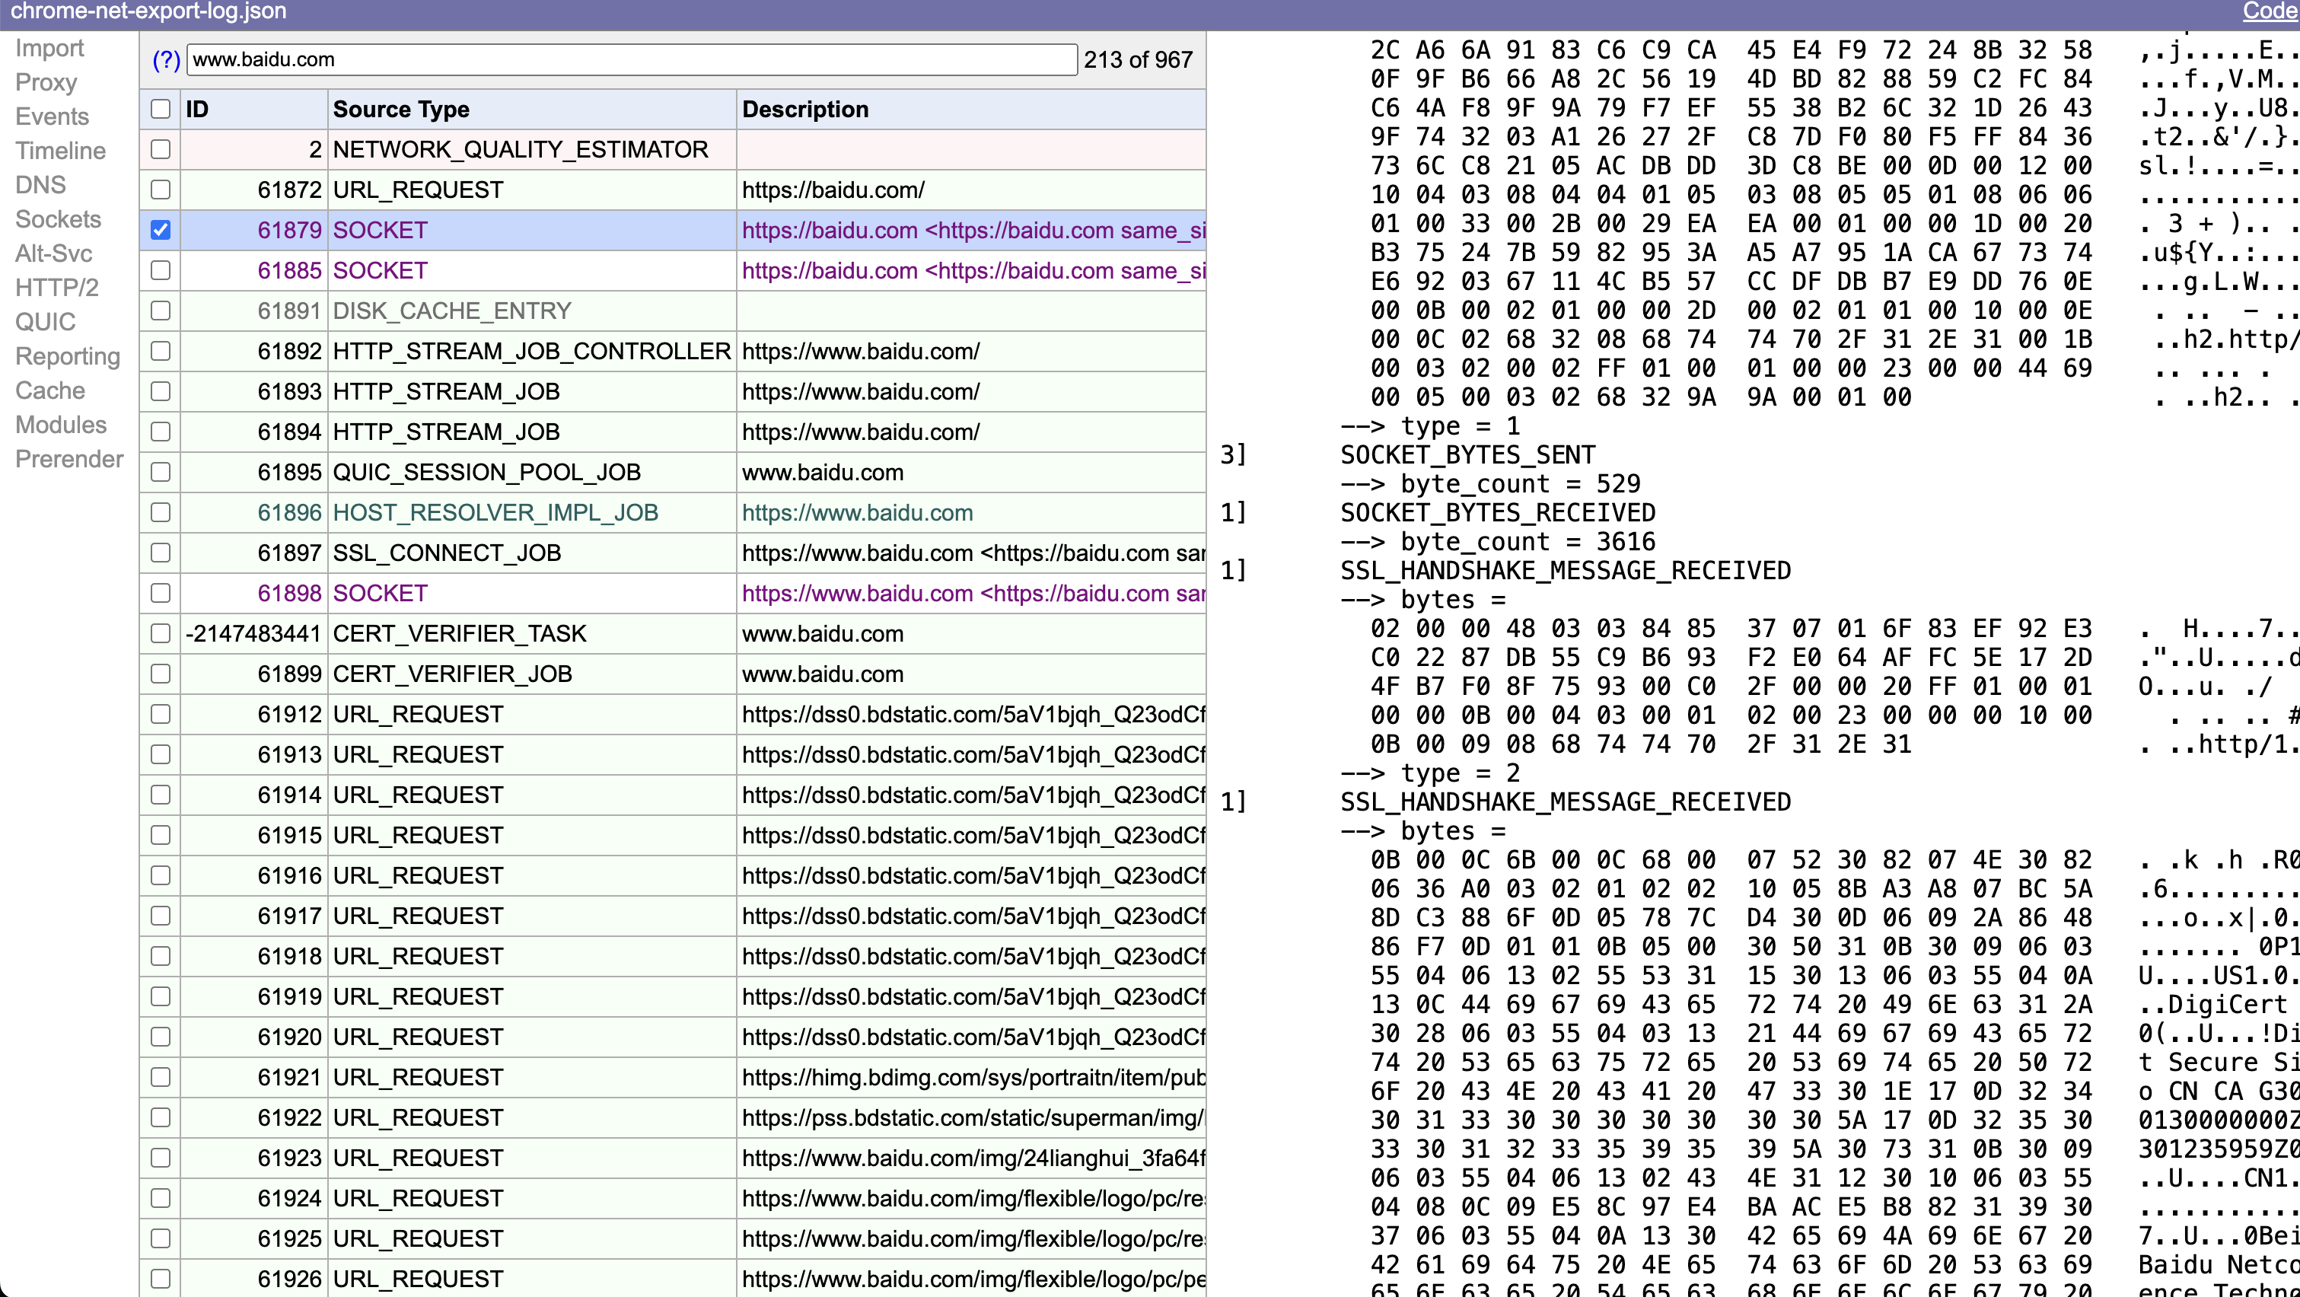Toggle the select-all checkbox in table header
This screenshot has height=1297, width=2300.
tap(161, 109)
